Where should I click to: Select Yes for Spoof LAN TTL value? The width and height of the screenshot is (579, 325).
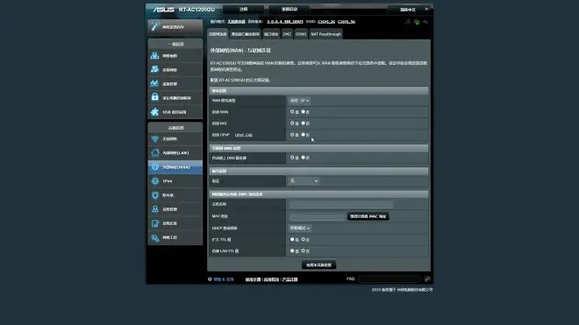pyautogui.click(x=292, y=251)
